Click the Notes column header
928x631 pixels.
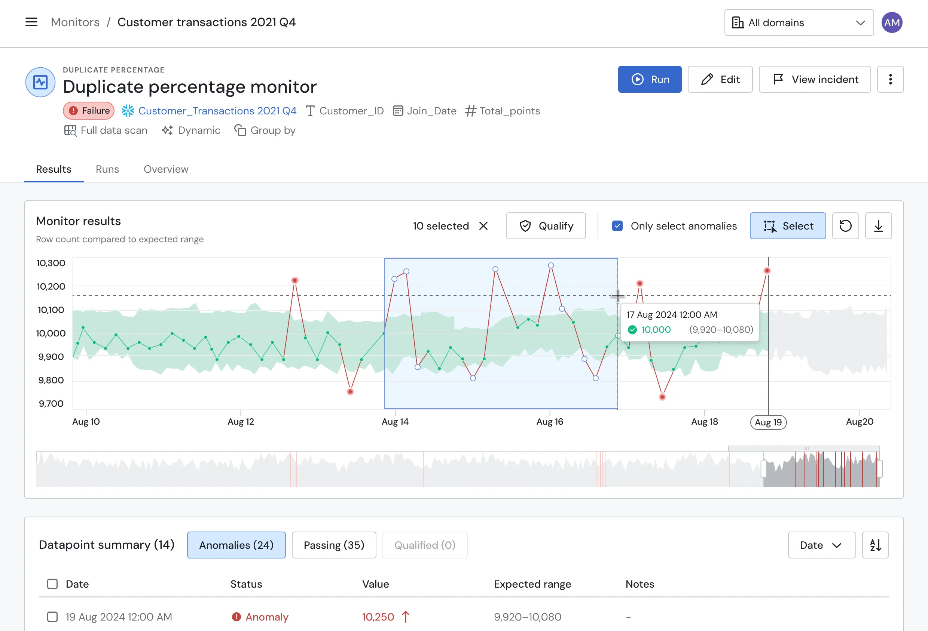(640, 584)
